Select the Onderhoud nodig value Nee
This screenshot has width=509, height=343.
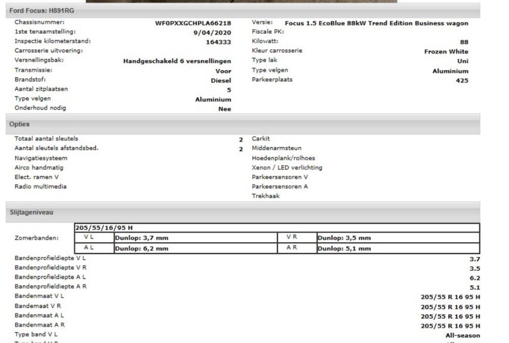[225, 109]
